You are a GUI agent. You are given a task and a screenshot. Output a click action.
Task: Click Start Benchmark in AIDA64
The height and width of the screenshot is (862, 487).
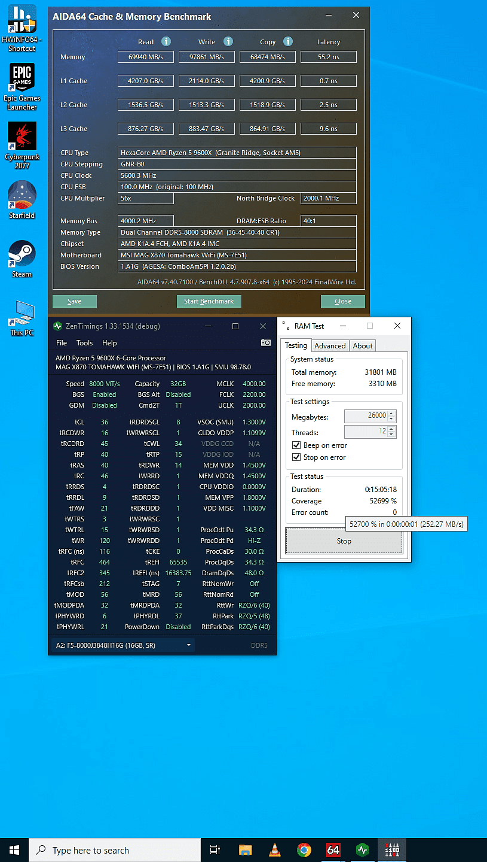pyautogui.click(x=209, y=301)
